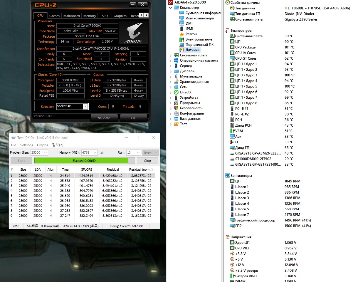Click the Системная плата motherboard icon in tree

tap(176, 55)
